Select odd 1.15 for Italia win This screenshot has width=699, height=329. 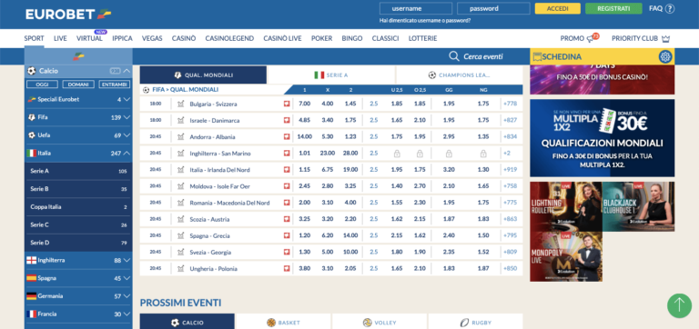tap(305, 170)
